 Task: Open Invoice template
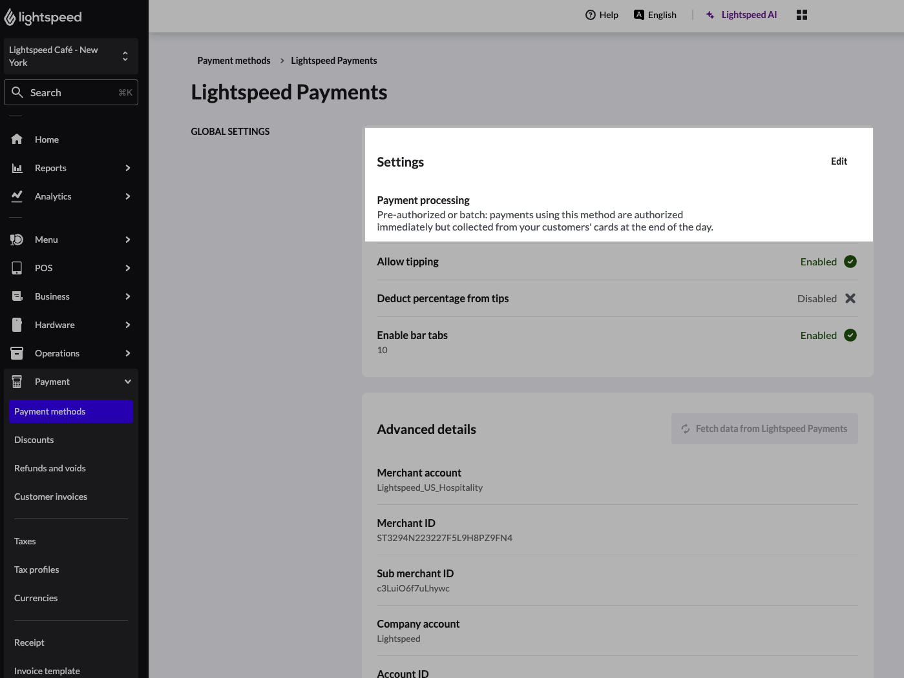[47, 671]
